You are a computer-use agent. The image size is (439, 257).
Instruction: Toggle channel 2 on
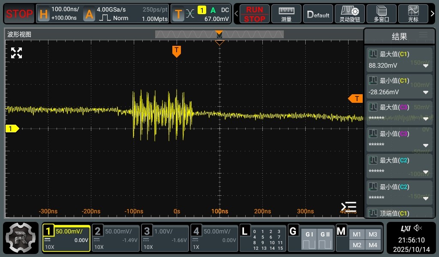coord(115,238)
